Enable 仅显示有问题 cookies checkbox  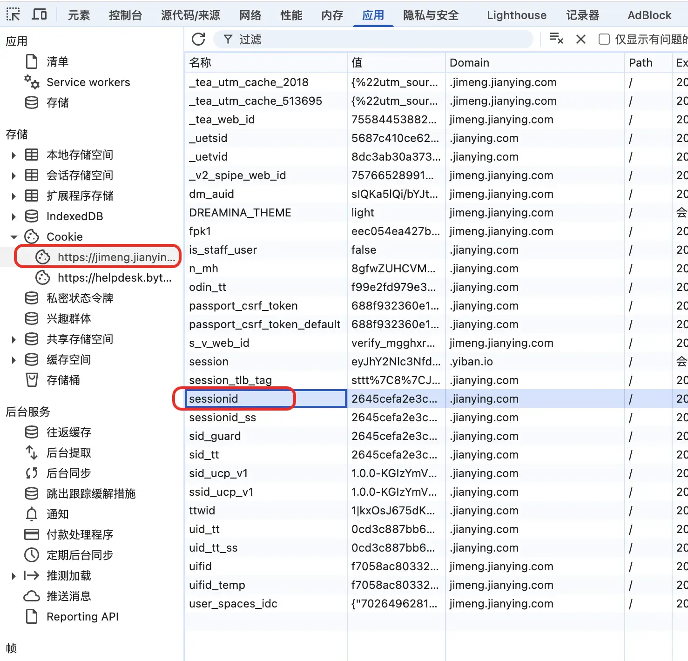coord(604,40)
